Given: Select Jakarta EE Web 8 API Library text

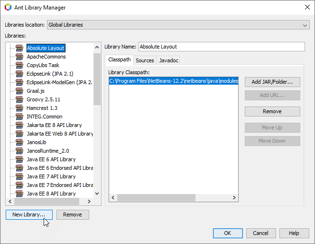Looking at the screenshot, I should (x=60, y=134).
